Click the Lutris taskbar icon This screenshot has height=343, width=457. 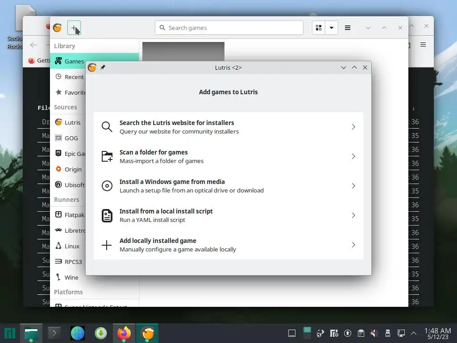[147, 333]
